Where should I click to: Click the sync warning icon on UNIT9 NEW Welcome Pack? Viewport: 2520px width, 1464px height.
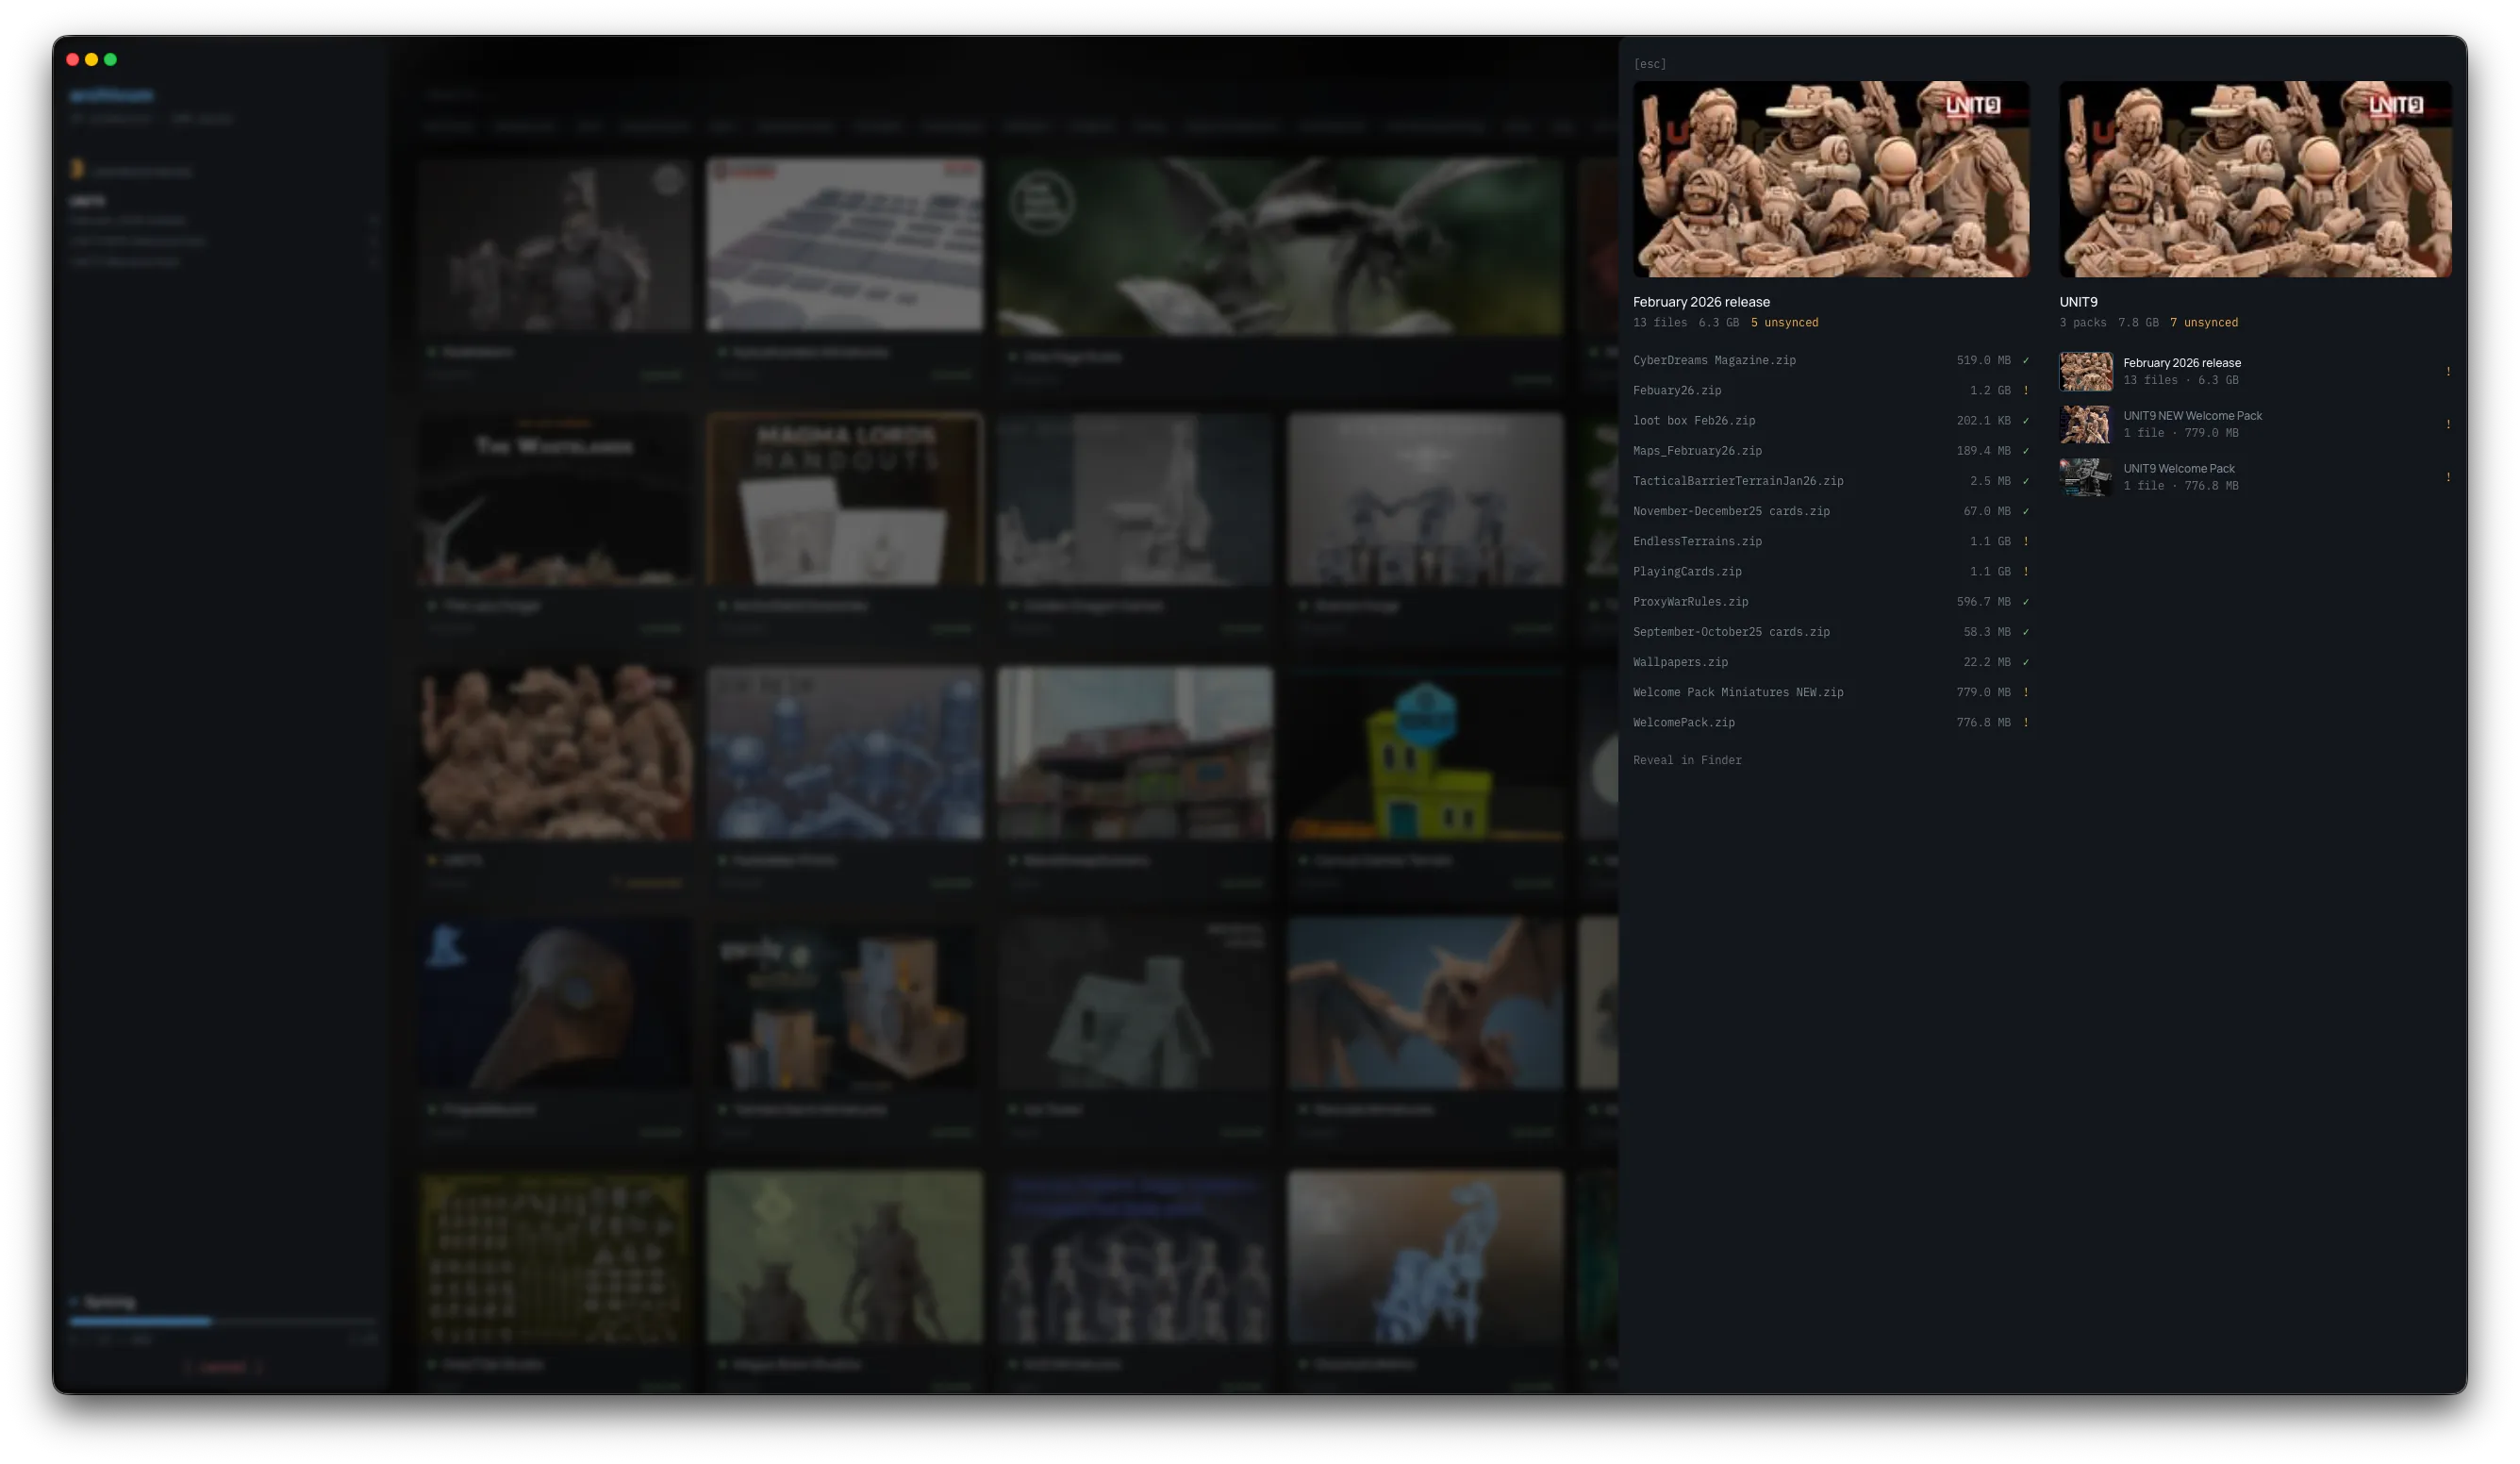coord(2448,424)
